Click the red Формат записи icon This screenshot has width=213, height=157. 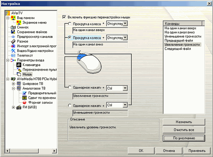pyautogui.click(x=24, y=102)
